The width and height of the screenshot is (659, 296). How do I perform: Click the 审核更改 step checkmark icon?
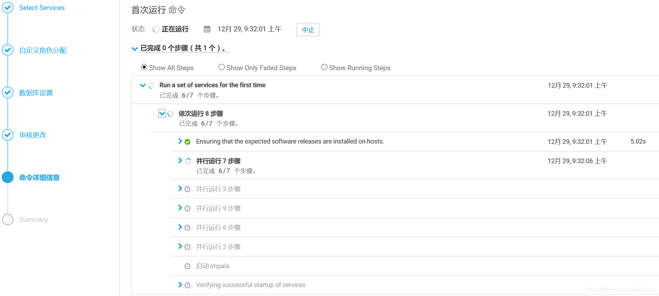click(7, 135)
